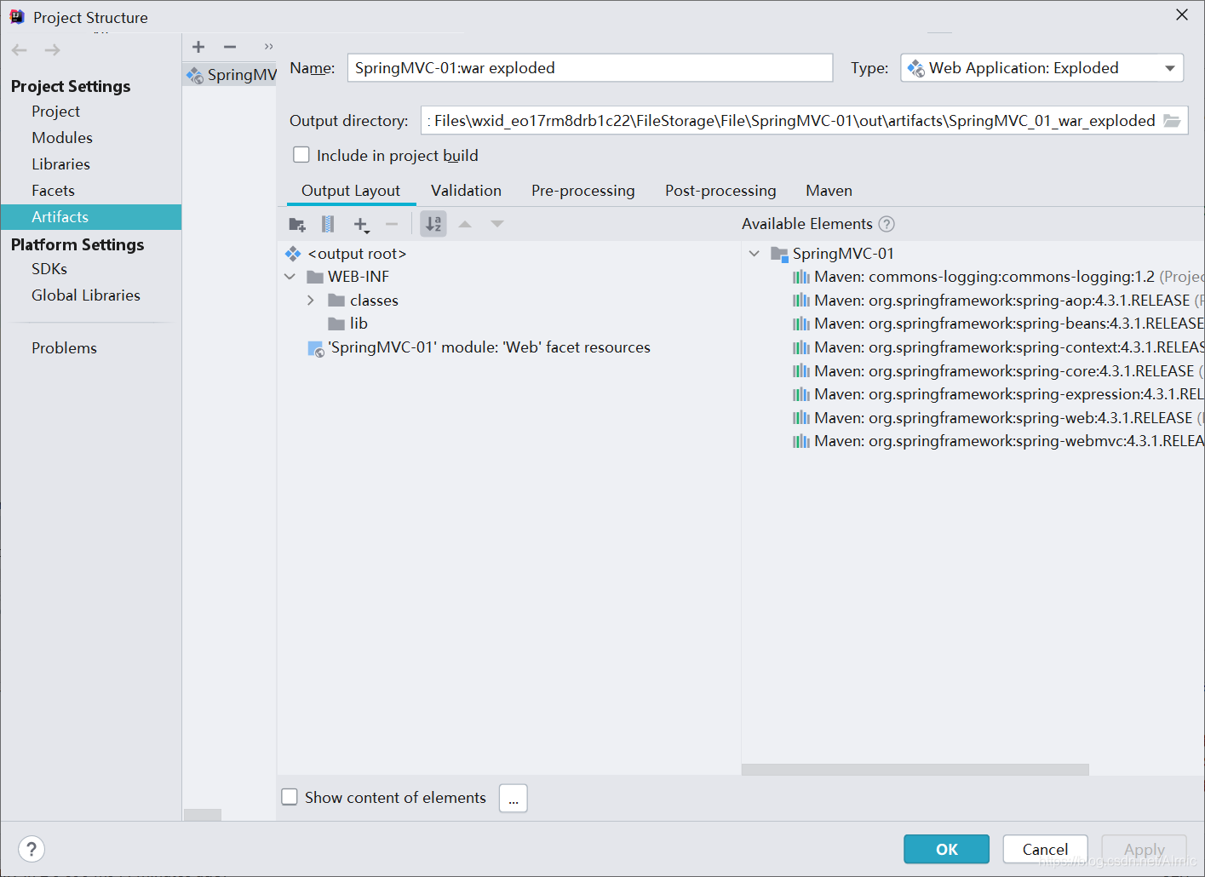Click the OK button
The image size is (1205, 877).
945,849
